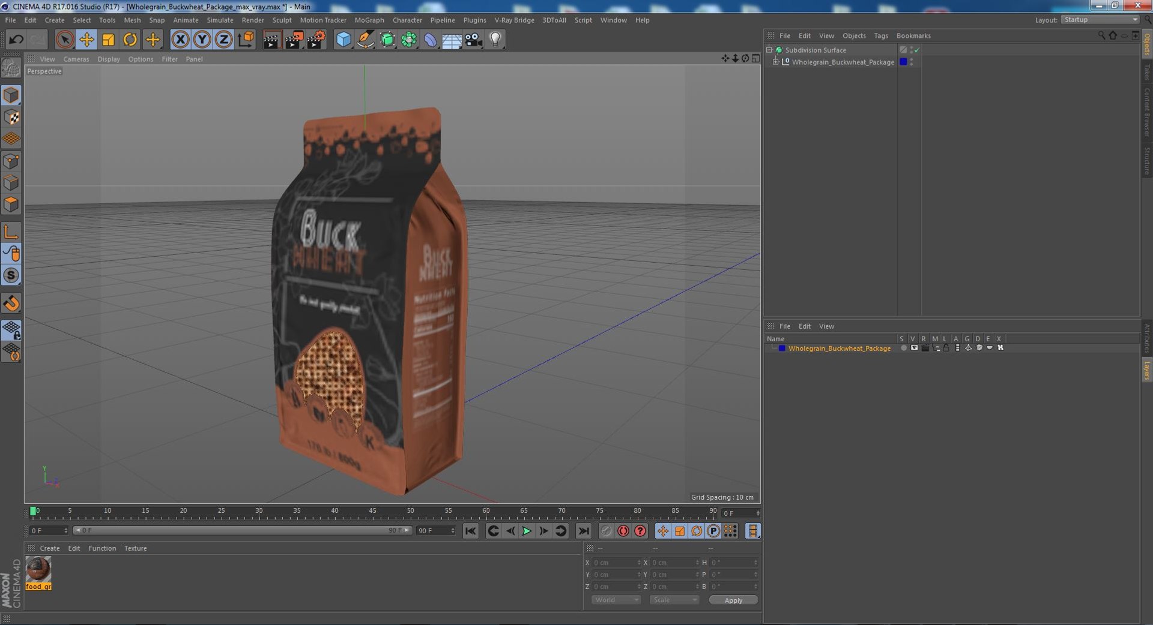The width and height of the screenshot is (1153, 625).
Task: Enable Edges mode
Action: 11,182
